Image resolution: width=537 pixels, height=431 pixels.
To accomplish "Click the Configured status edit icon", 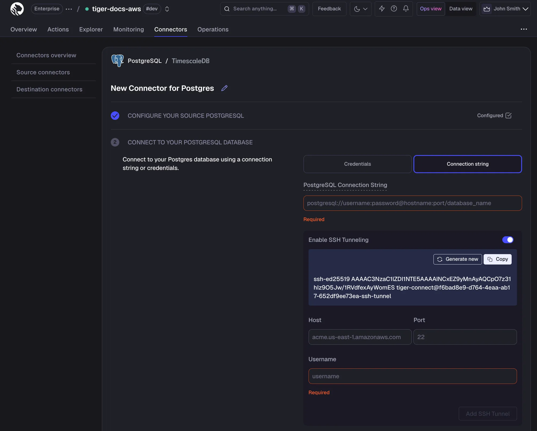I will (508, 115).
